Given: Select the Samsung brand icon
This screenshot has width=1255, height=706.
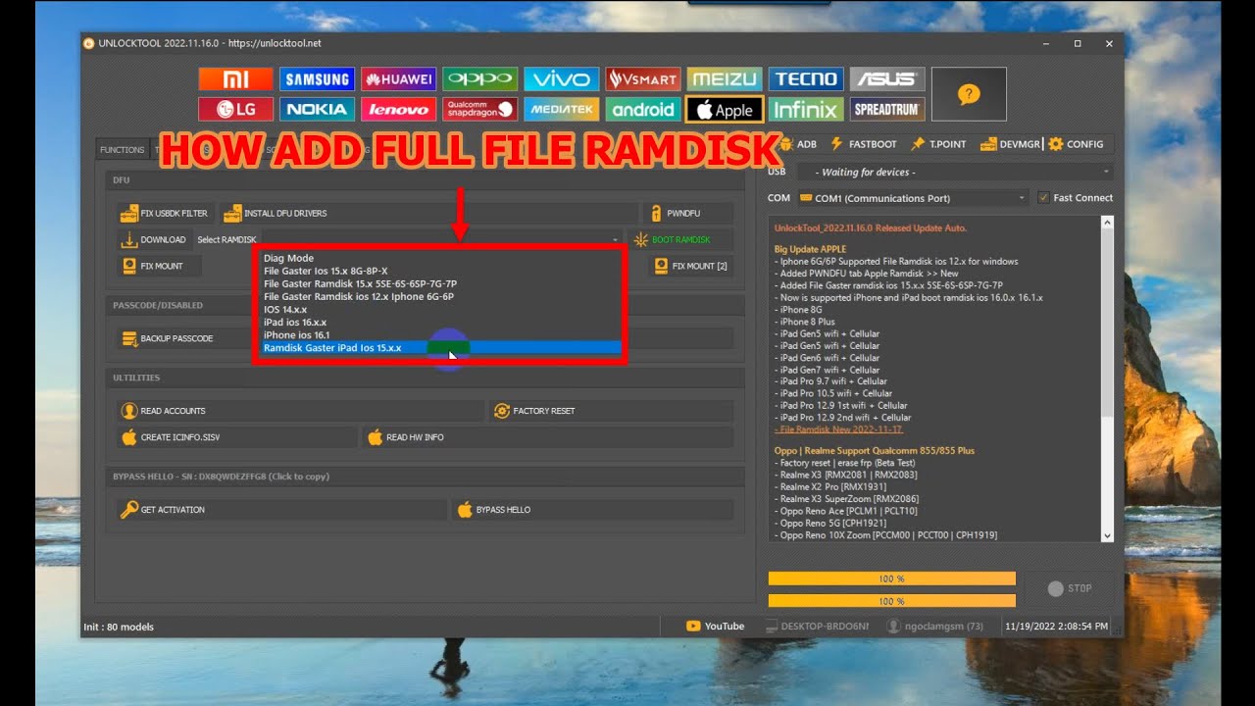Looking at the screenshot, I should 317,79.
